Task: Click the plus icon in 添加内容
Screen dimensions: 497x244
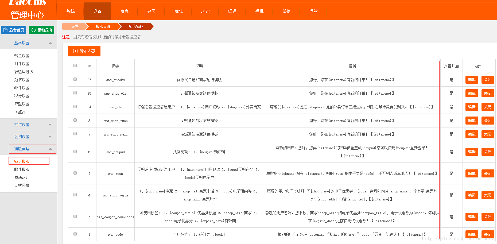Action: pyautogui.click(x=75, y=51)
